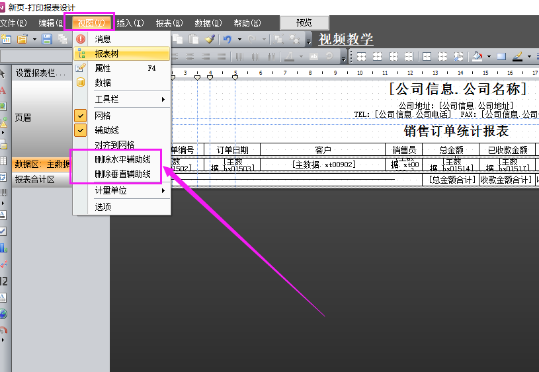The image size is (539, 372).
Task: Enable 对齐到网格 snap to grid option
Action: (114, 145)
